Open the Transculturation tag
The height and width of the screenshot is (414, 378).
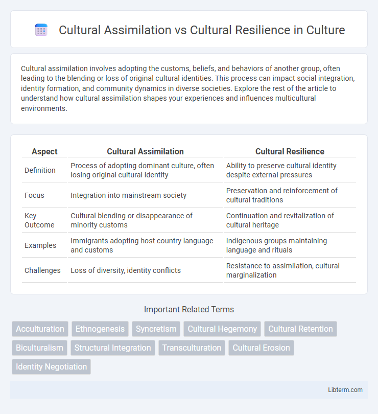192,348
